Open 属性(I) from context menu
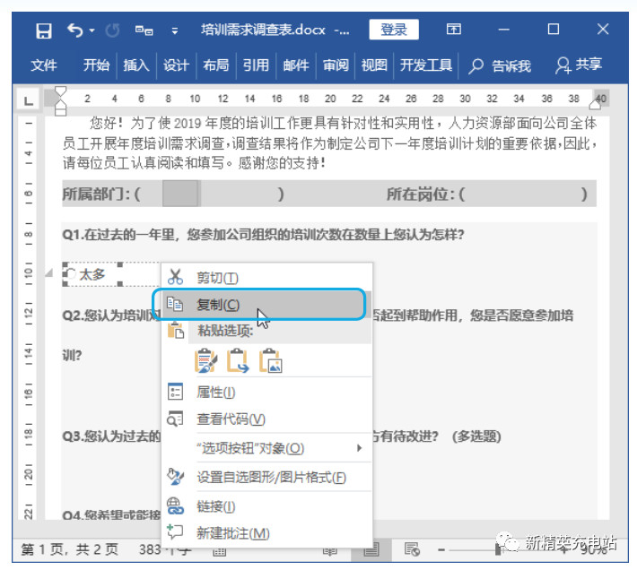Screen dimensions: 637x570 coord(266,392)
